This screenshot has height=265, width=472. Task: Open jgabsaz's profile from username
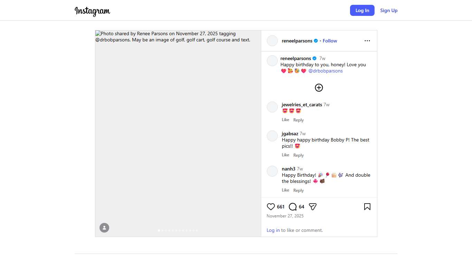(290, 134)
